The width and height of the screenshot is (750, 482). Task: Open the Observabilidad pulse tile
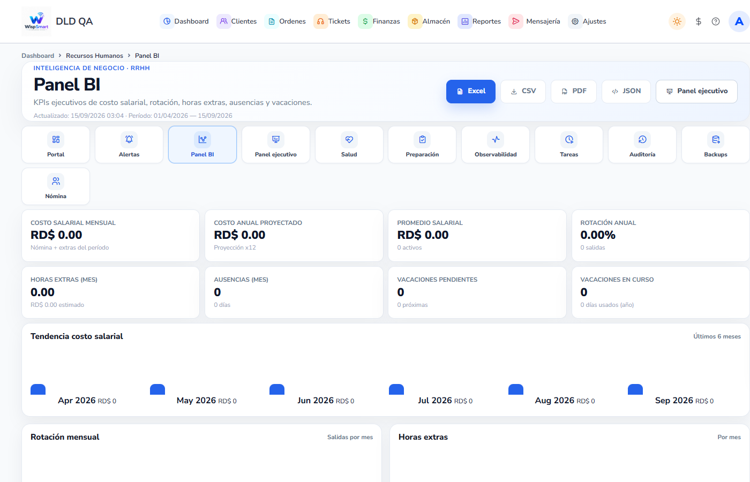click(496, 145)
